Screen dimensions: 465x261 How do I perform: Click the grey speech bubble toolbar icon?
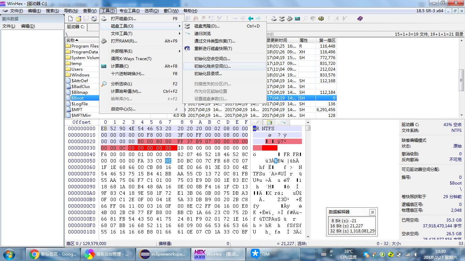[313, 18]
